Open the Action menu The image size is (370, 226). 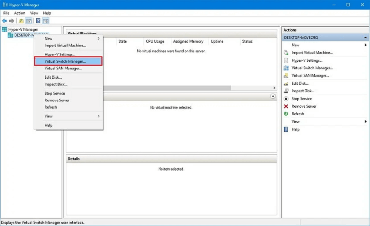point(19,13)
